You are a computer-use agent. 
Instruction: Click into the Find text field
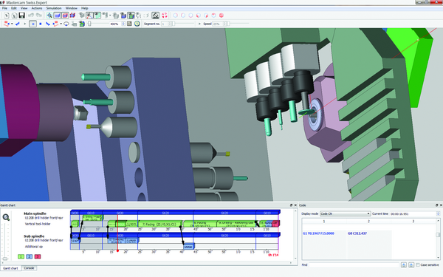click(x=354, y=265)
